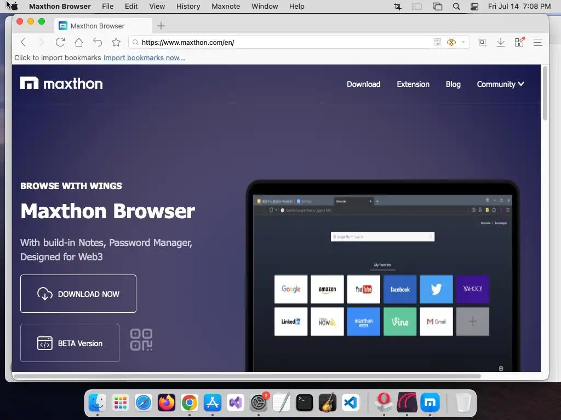561x420 pixels.
Task: Open the downloads arrow icon
Action: coord(501,43)
